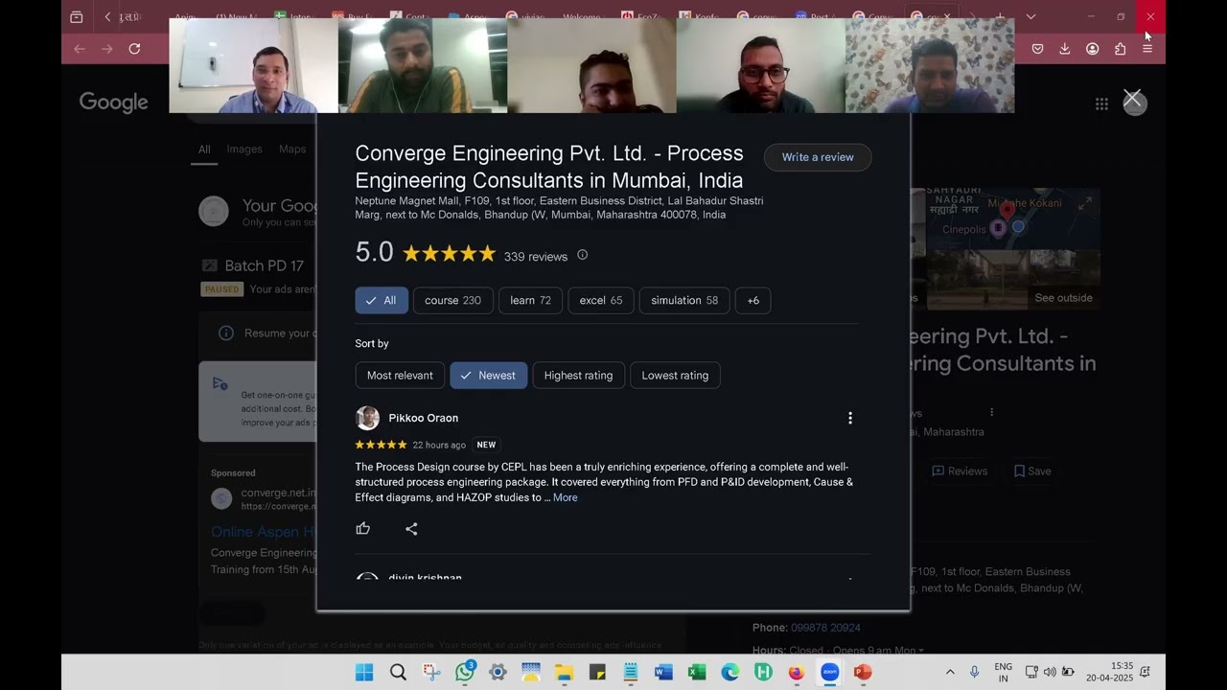Open Windows taskbar Search
Screen dimensions: 1227x690
point(398,672)
